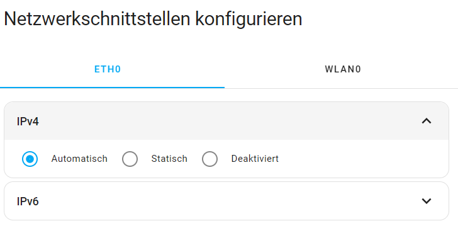Viewport: 458px width, 233px height.
Task: Collapse the IPv4 section via chevron-up icon
Action: point(427,121)
